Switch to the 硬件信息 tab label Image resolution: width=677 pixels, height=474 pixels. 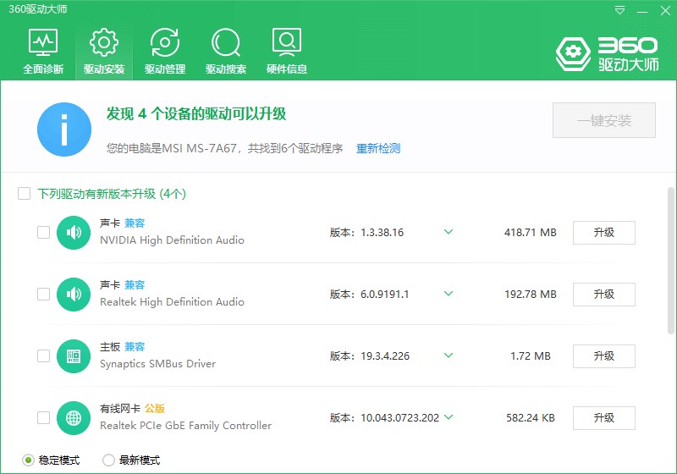[287, 69]
